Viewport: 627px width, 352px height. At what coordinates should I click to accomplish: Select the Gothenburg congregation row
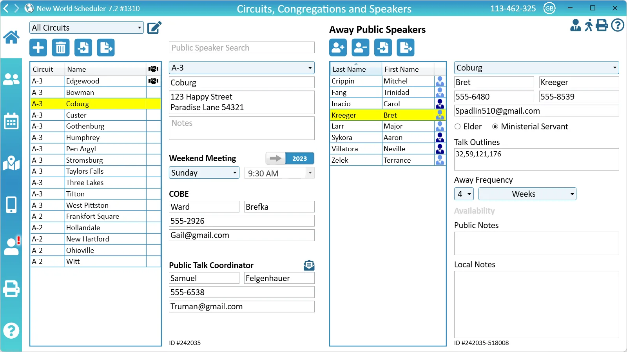(x=85, y=126)
